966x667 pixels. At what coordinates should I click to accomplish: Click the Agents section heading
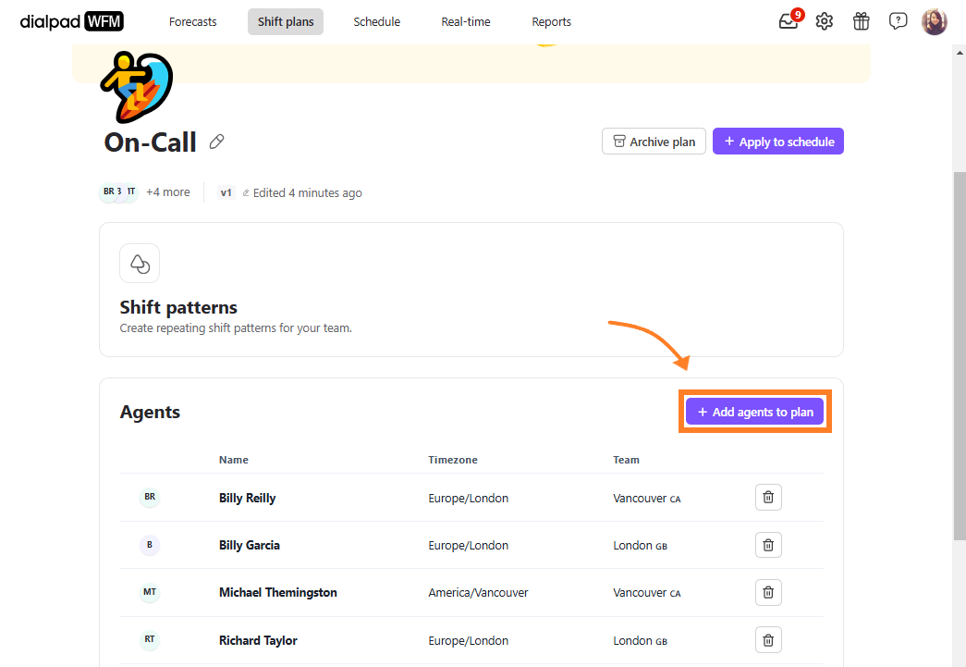click(x=150, y=412)
